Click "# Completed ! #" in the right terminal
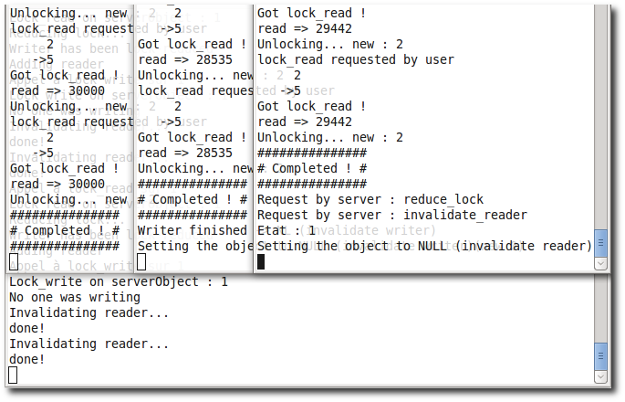This screenshot has height=402, width=625. tap(312, 168)
